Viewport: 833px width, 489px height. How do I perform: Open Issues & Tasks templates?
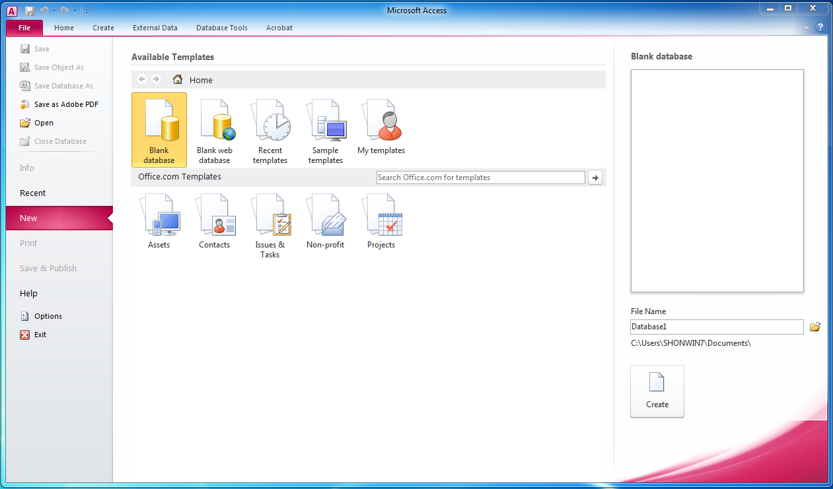[270, 226]
